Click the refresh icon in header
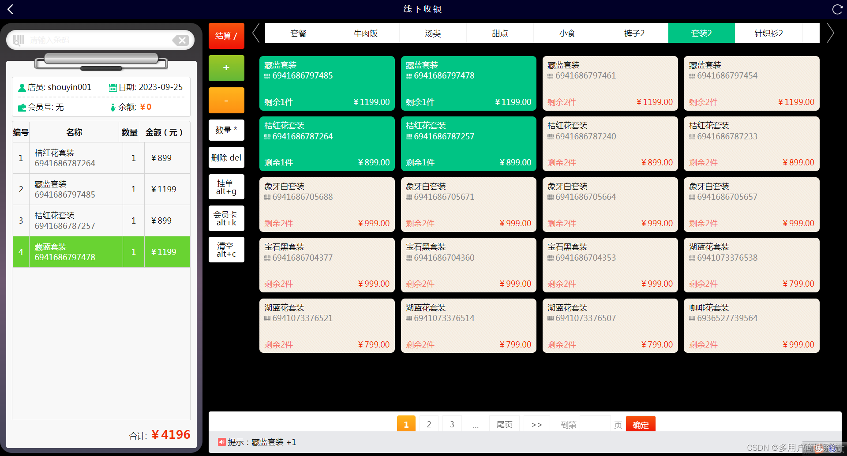This screenshot has height=456, width=847. [x=837, y=9]
